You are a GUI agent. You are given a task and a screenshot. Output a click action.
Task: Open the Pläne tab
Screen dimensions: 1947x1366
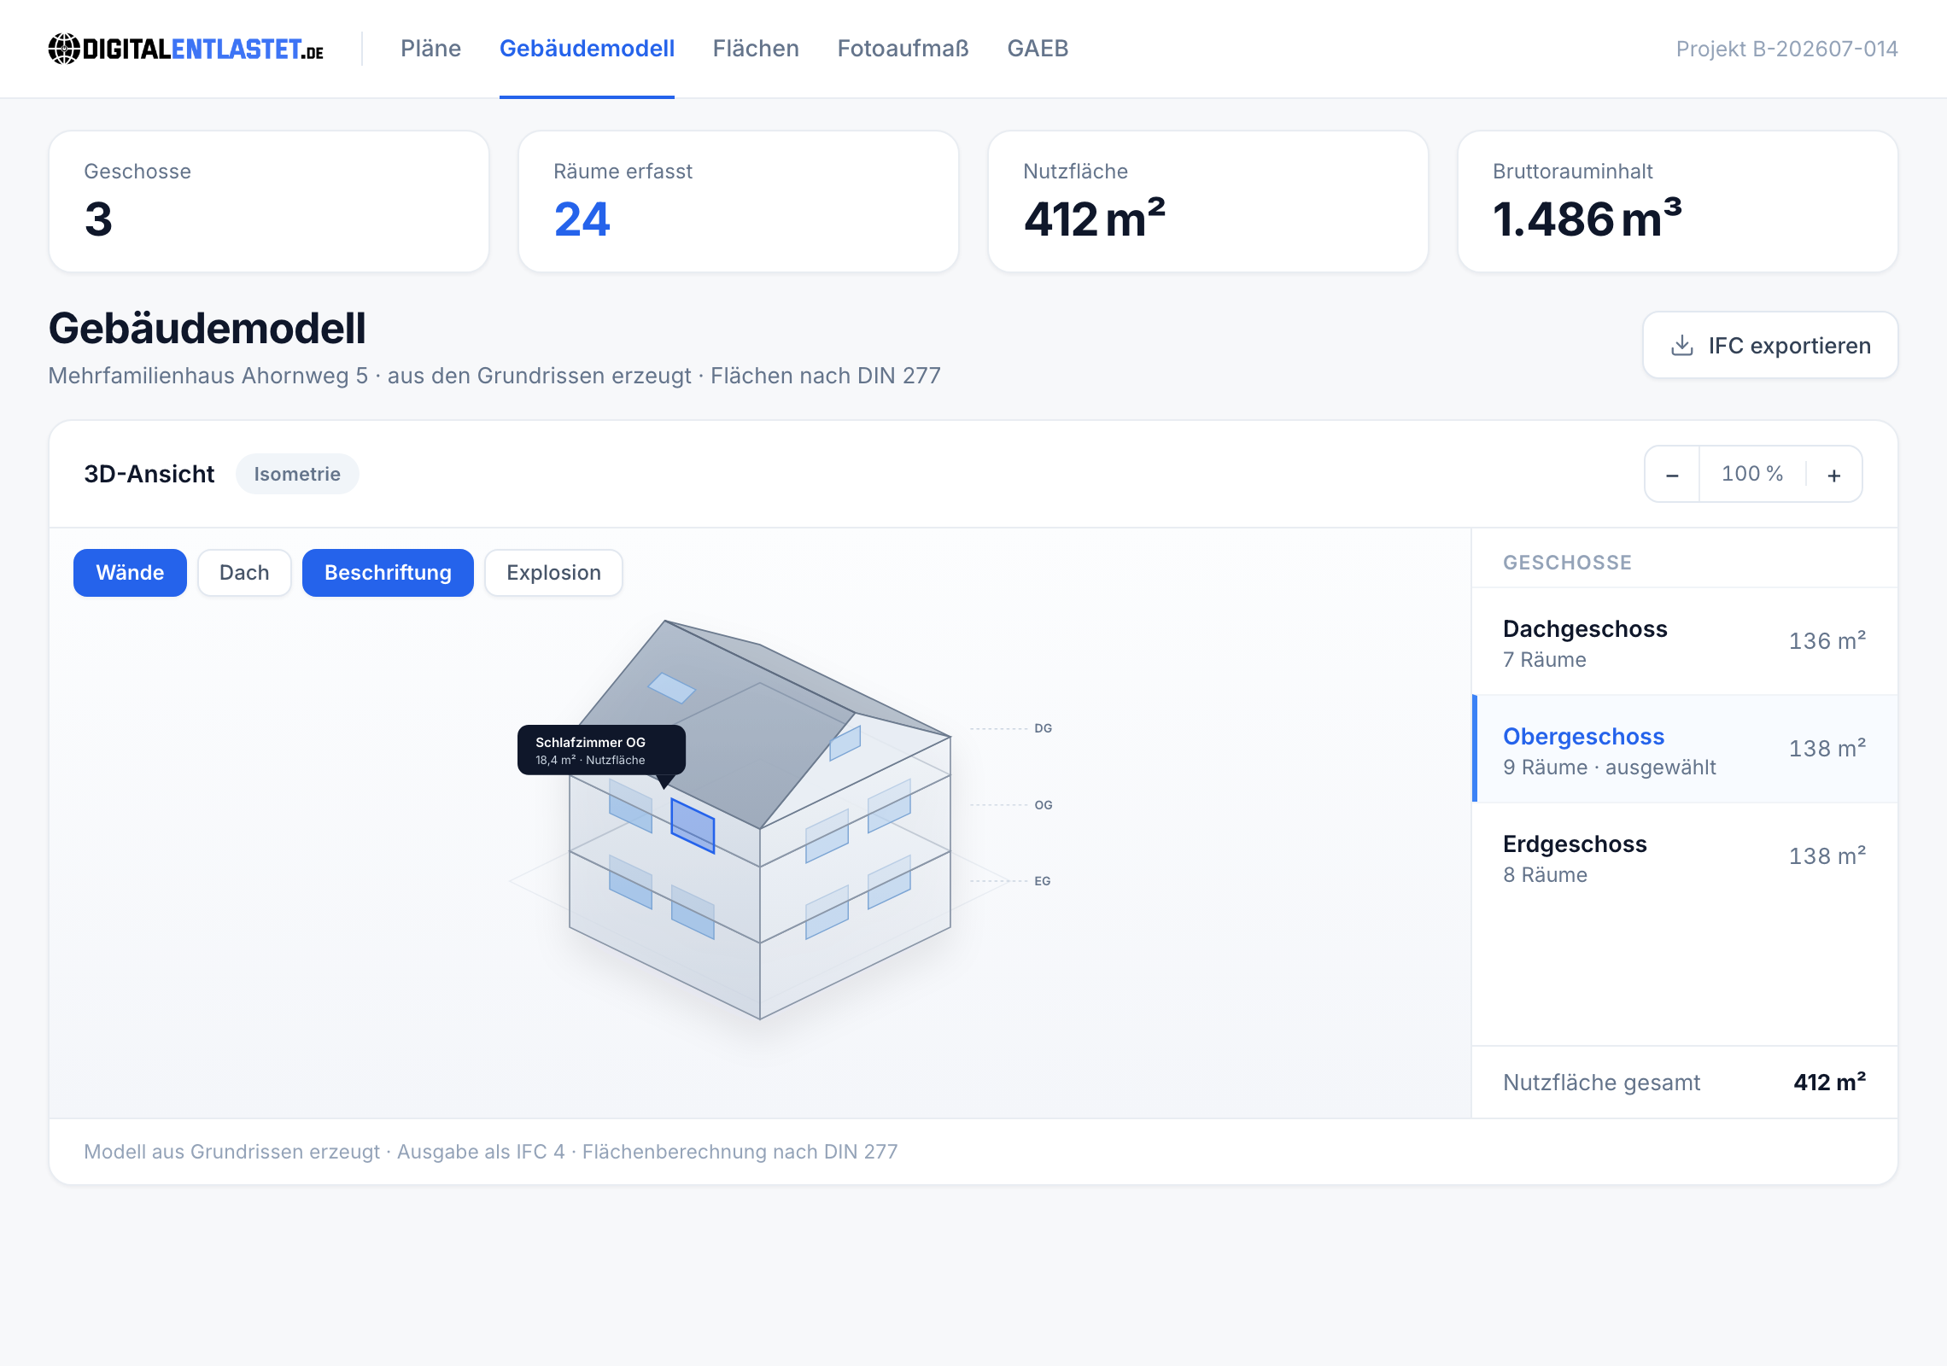click(x=430, y=49)
